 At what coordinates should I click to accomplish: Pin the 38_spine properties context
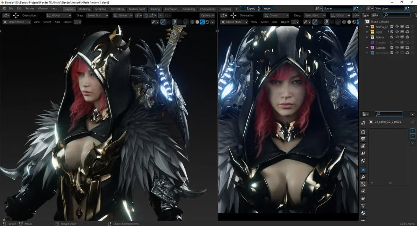coord(413,122)
